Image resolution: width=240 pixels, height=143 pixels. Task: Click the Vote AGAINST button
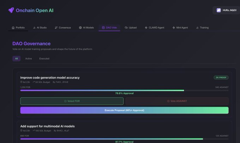point(177,101)
